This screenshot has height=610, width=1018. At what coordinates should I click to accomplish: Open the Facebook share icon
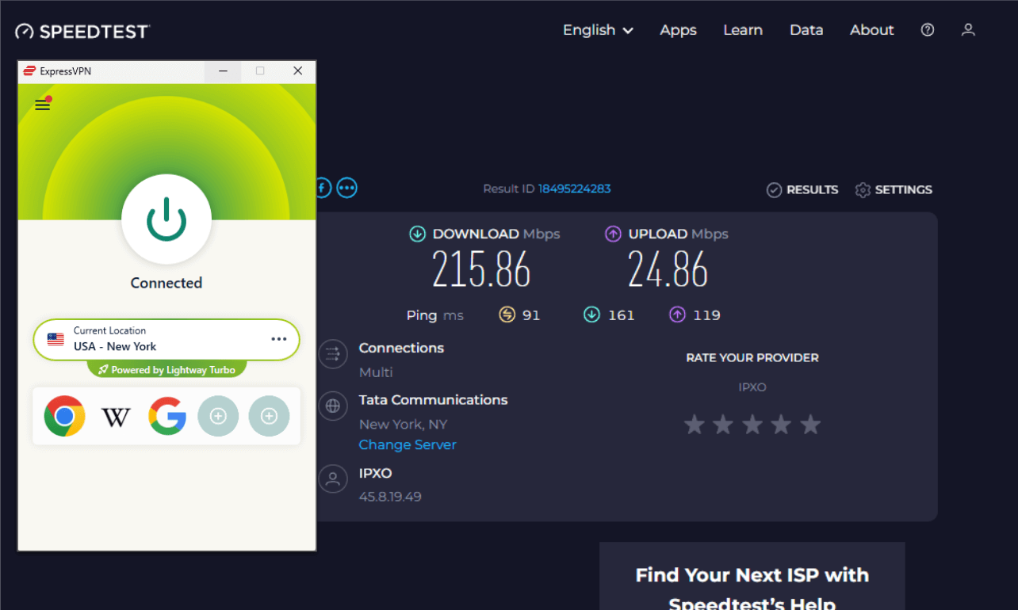tap(322, 188)
